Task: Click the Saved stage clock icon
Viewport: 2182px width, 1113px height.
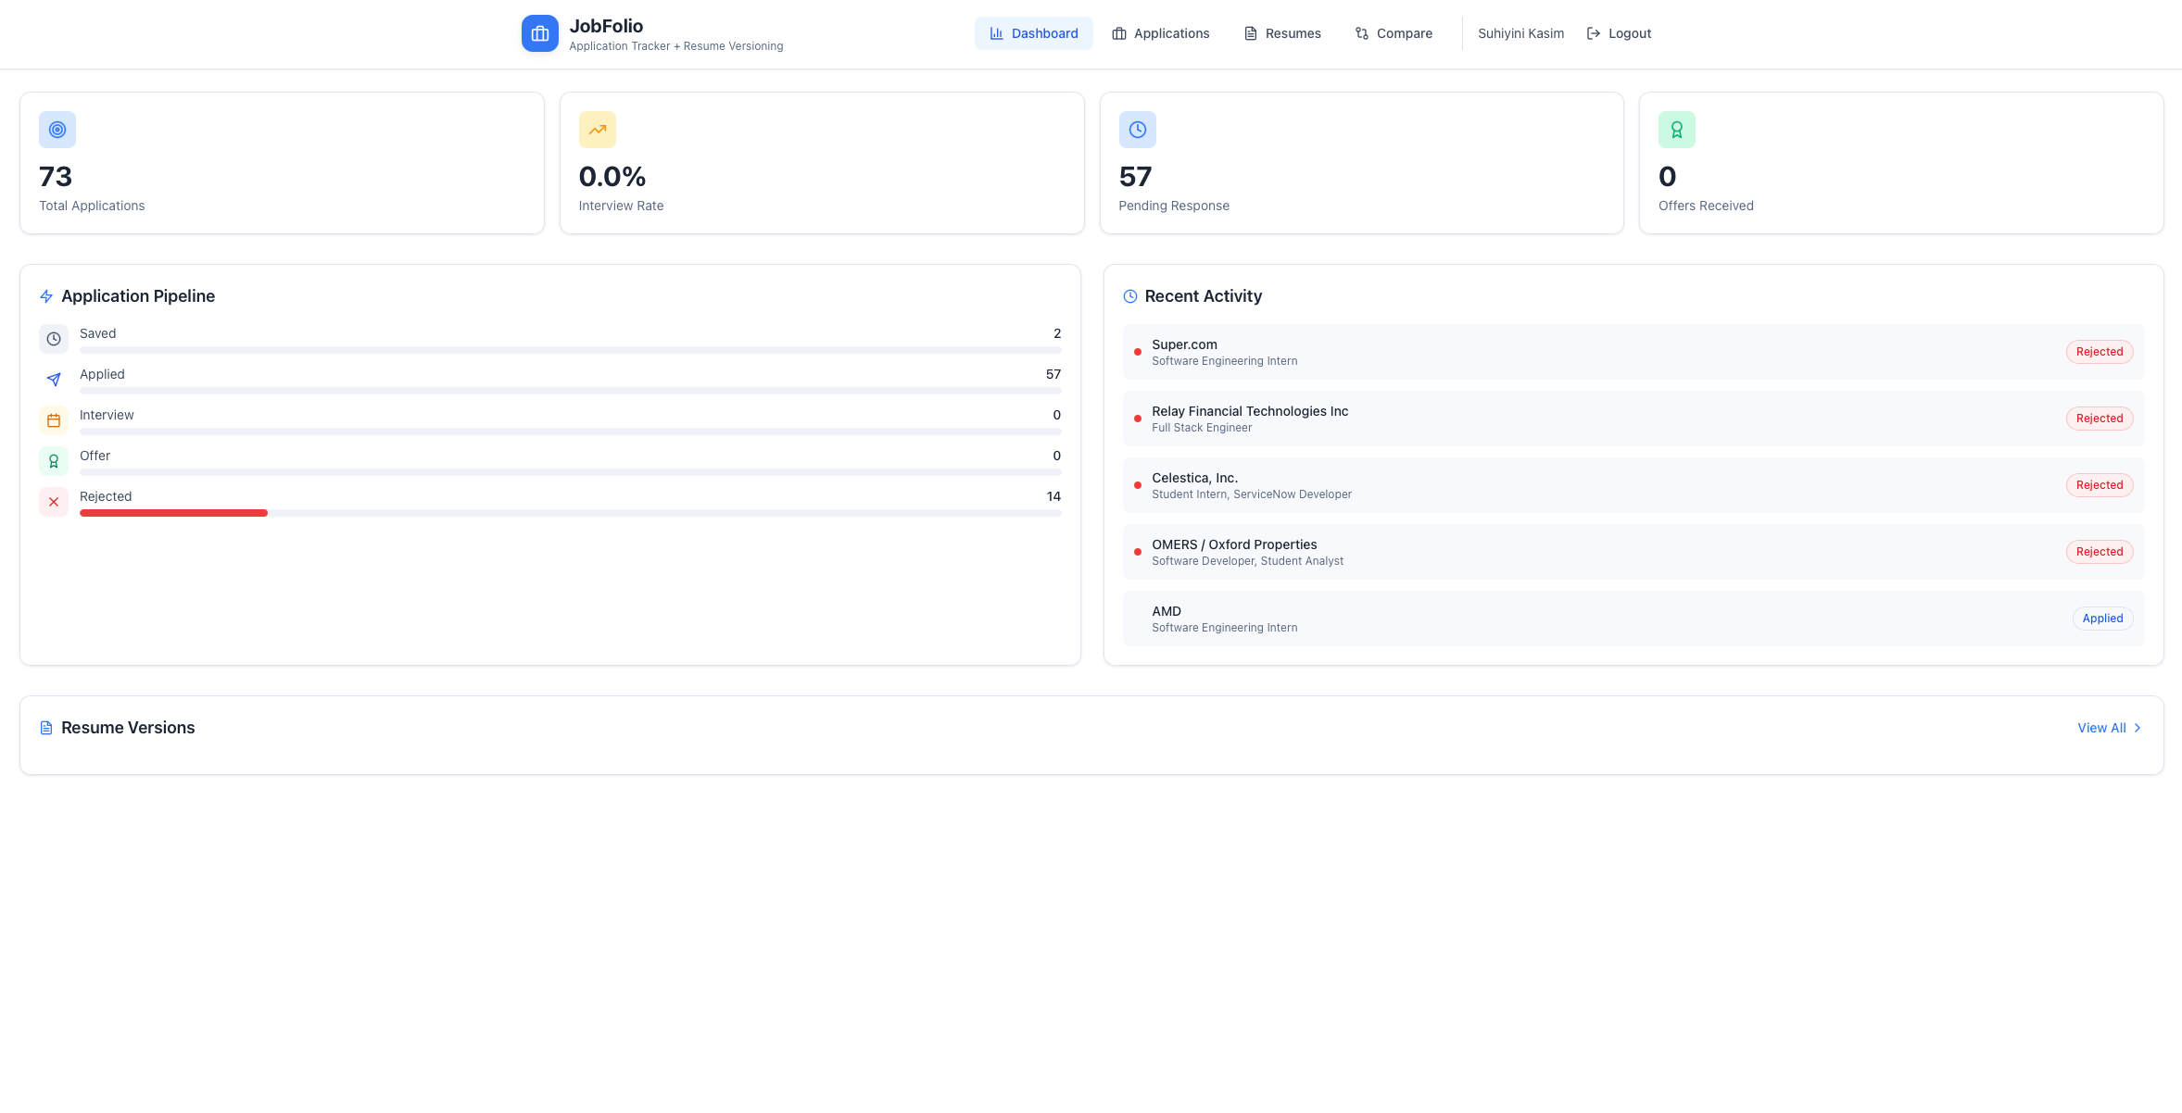Action: pos(54,339)
